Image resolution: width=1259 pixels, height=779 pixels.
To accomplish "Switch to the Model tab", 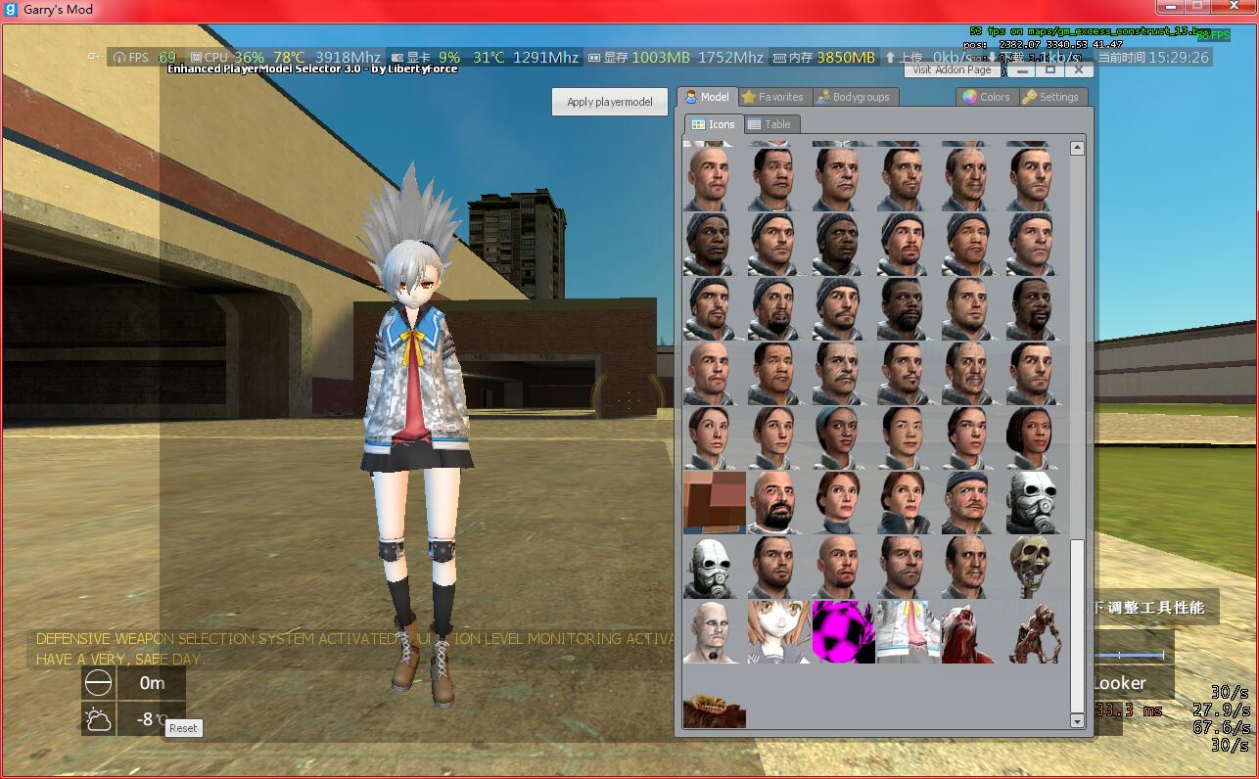I will pos(707,97).
